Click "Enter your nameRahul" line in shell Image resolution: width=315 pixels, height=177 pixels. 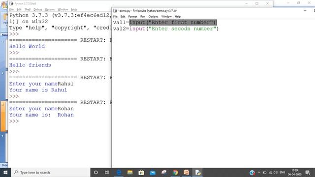41,84
